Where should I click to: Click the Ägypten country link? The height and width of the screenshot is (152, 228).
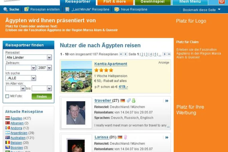tap(16, 118)
